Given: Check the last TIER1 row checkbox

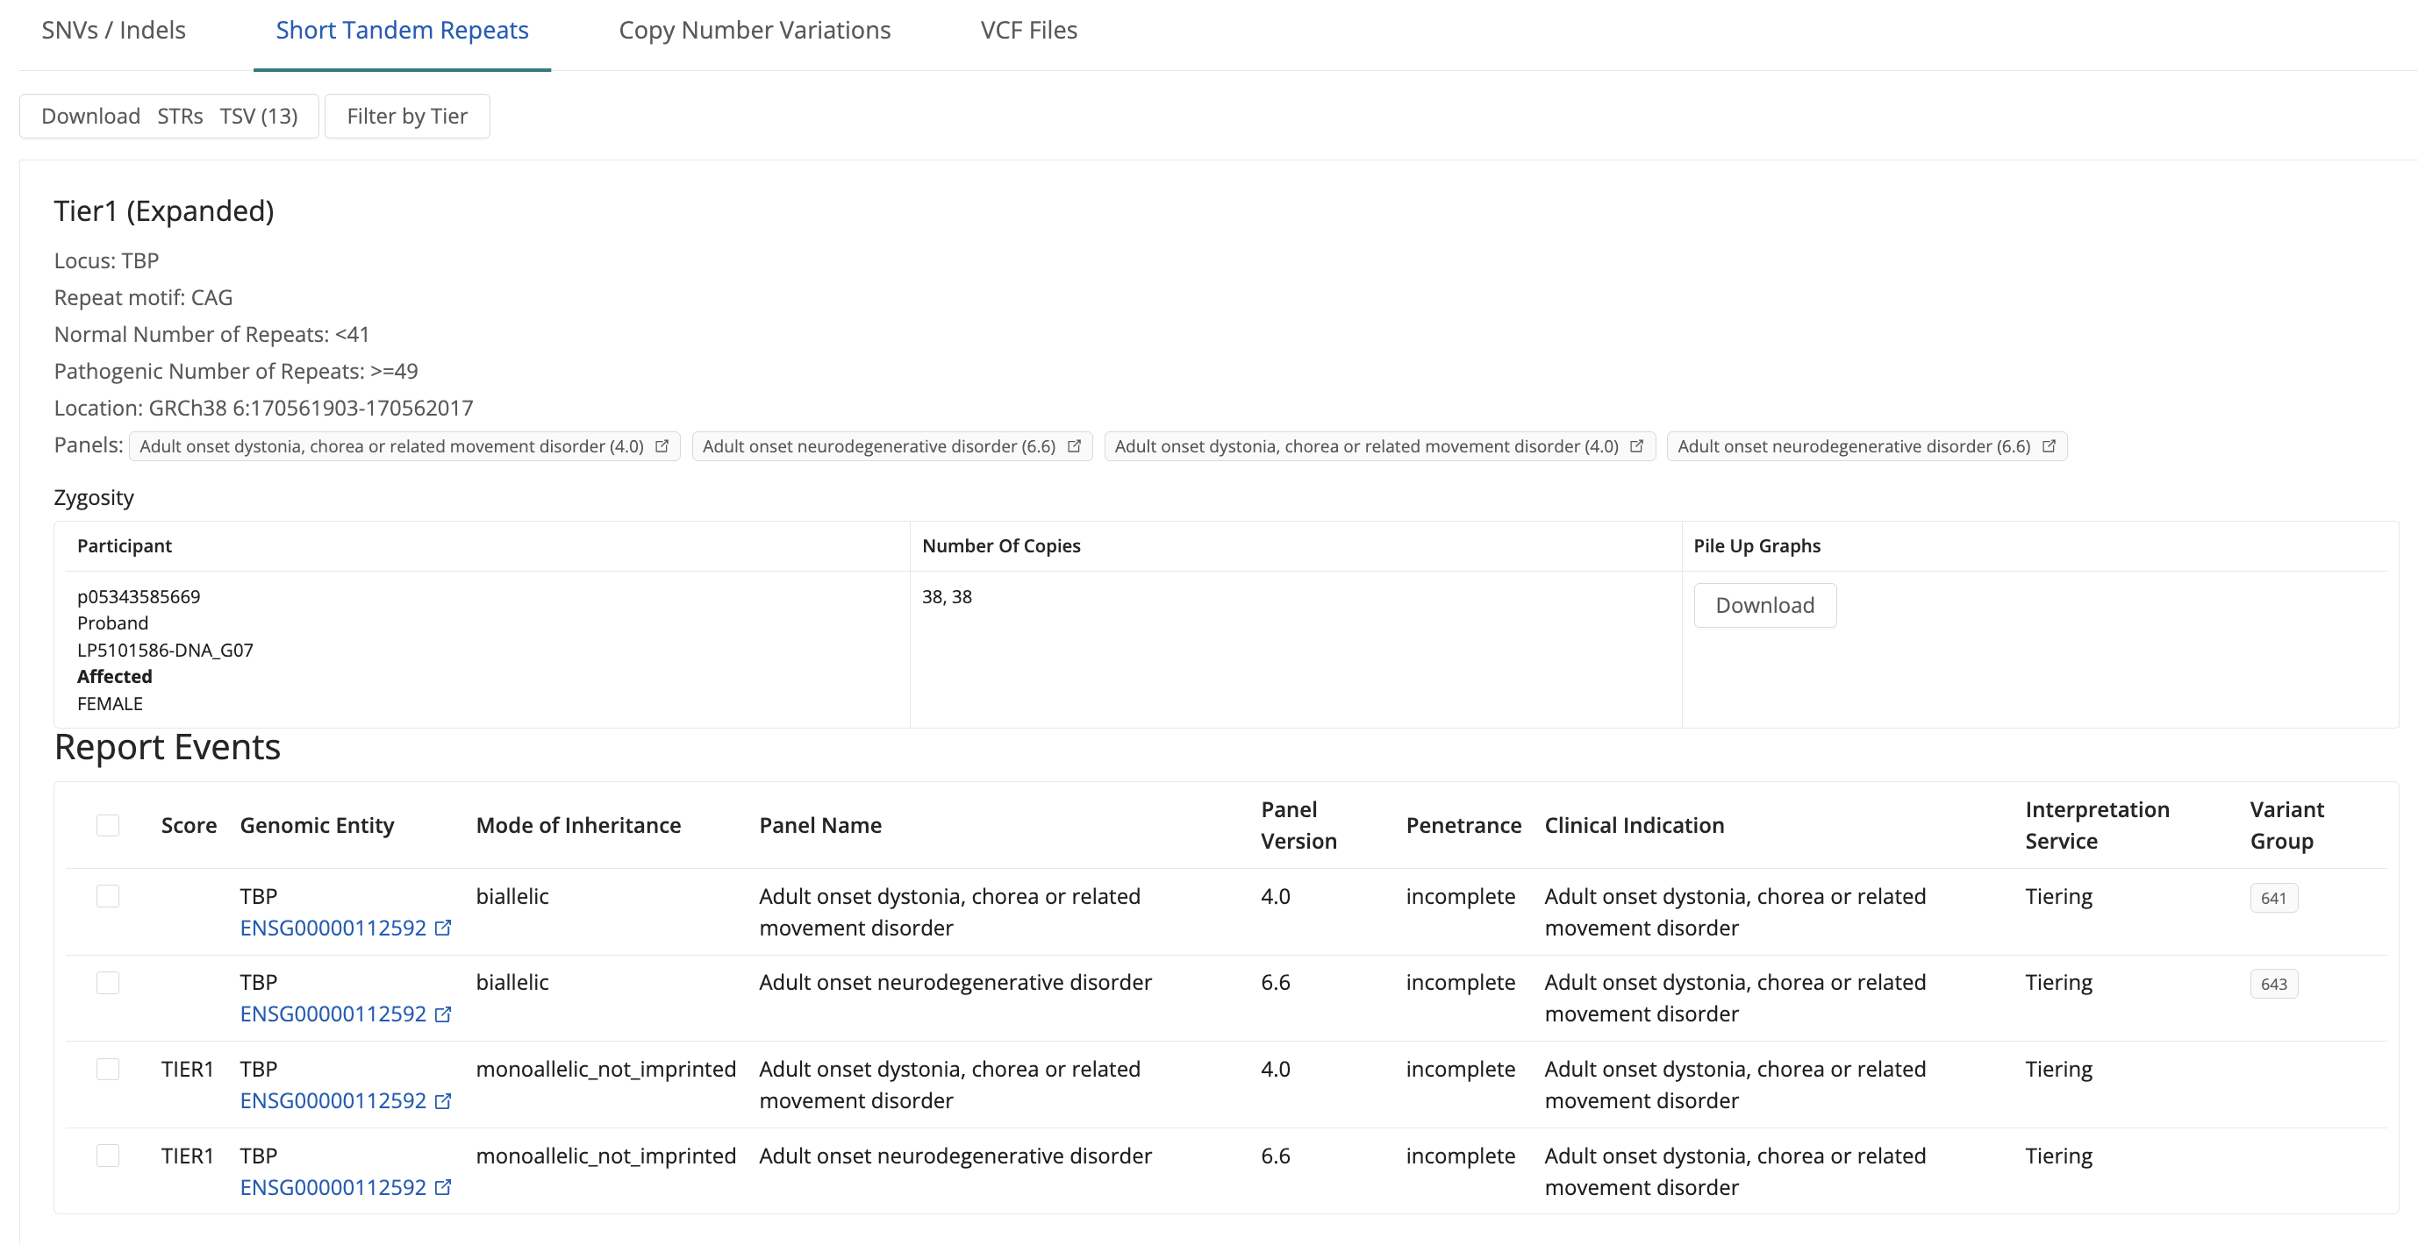Looking at the screenshot, I should (108, 1155).
